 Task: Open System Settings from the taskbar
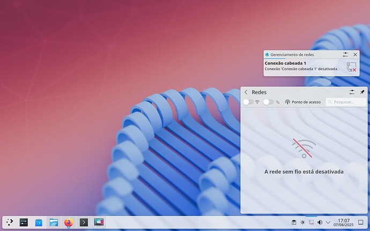(24, 222)
